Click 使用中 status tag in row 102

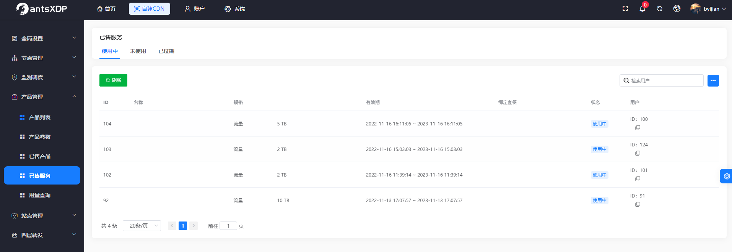[x=599, y=175]
